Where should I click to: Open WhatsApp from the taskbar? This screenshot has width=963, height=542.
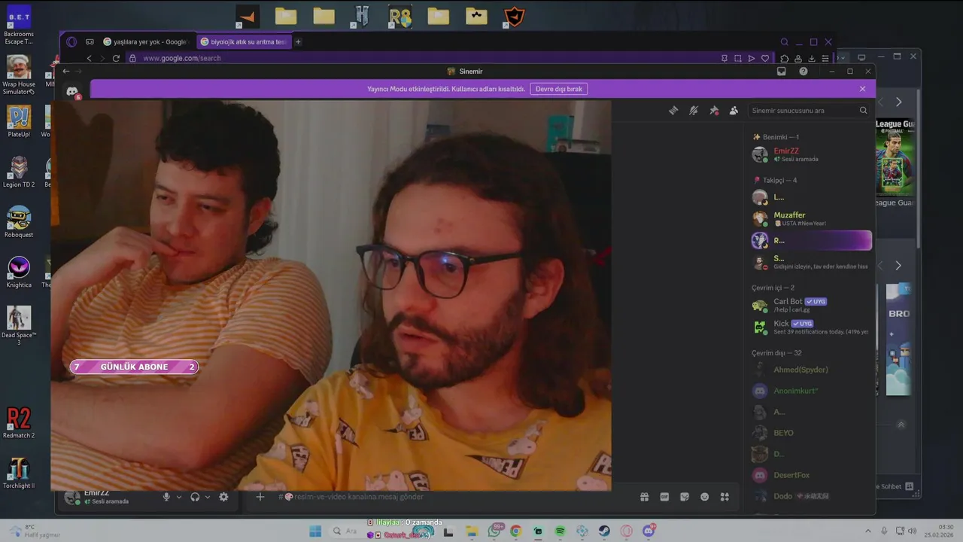point(494,531)
